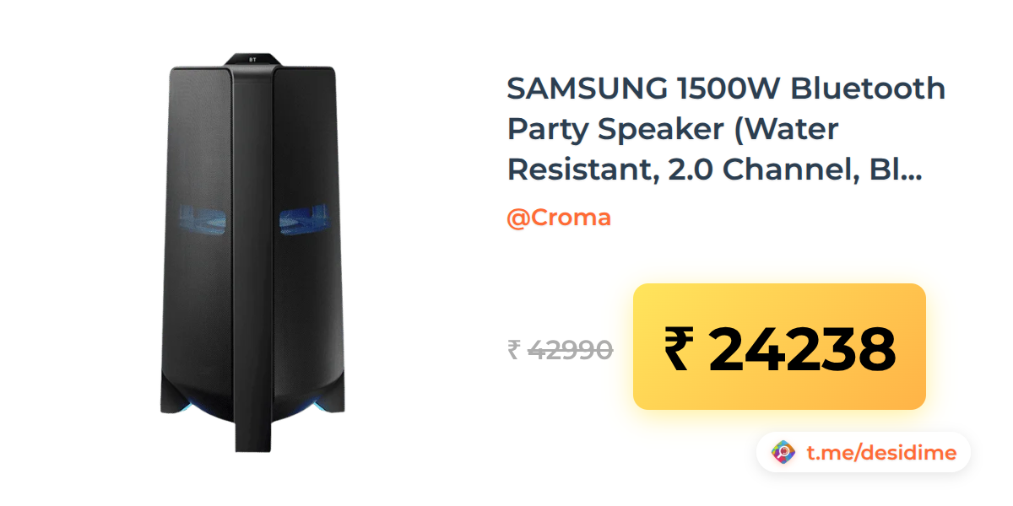
Task: Click the ₹ 24238 deal price badge
Action: coord(779,347)
